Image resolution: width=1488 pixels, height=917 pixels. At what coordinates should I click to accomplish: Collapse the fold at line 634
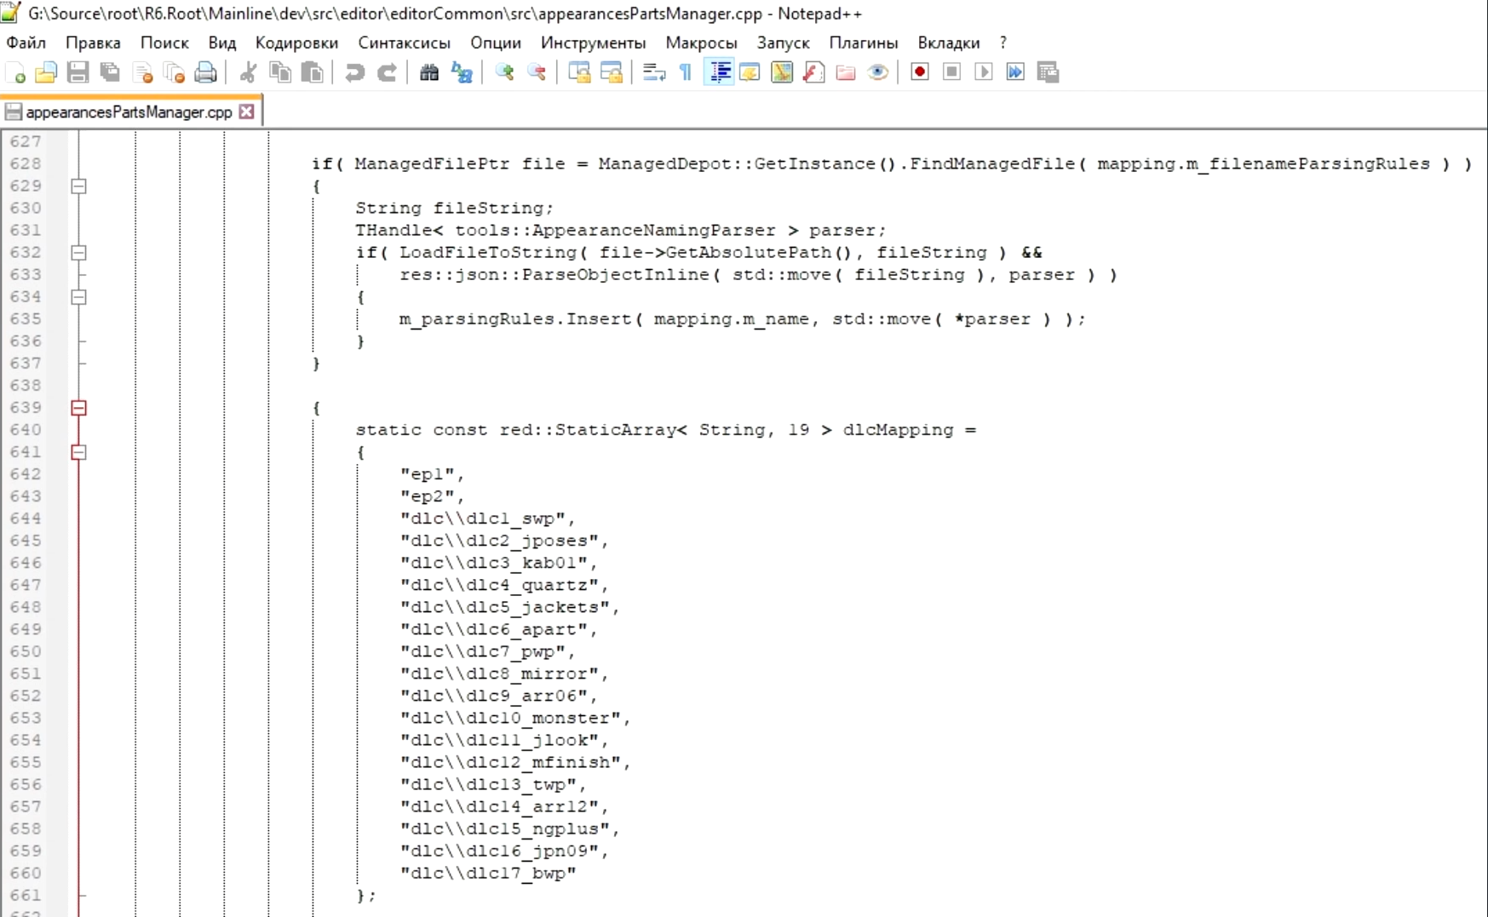pos(78,296)
